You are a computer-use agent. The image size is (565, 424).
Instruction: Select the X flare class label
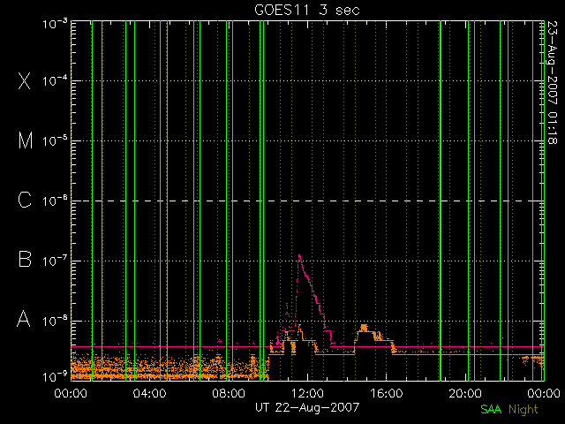click(24, 80)
